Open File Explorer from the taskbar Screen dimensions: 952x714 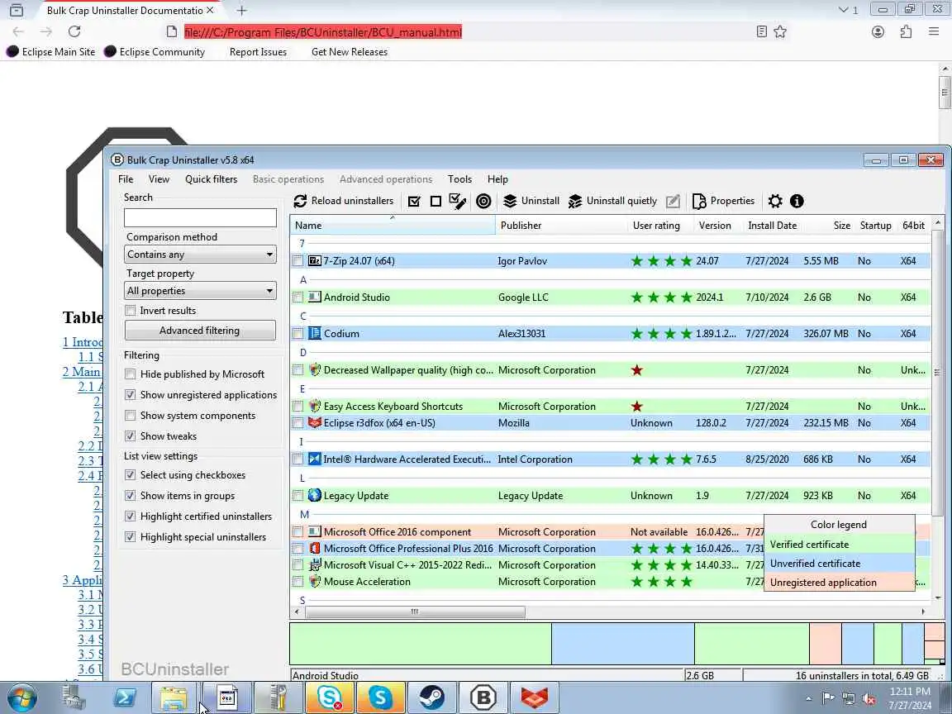pos(174,697)
